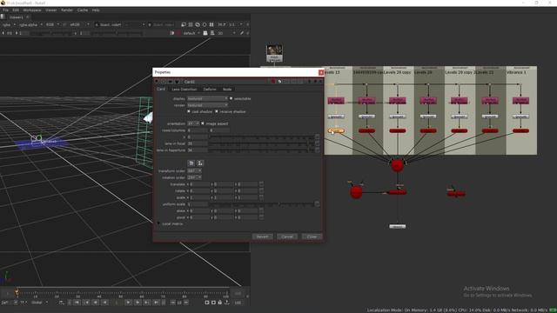
Task: Toggle the viewer ROI icon
Action: (191, 25)
